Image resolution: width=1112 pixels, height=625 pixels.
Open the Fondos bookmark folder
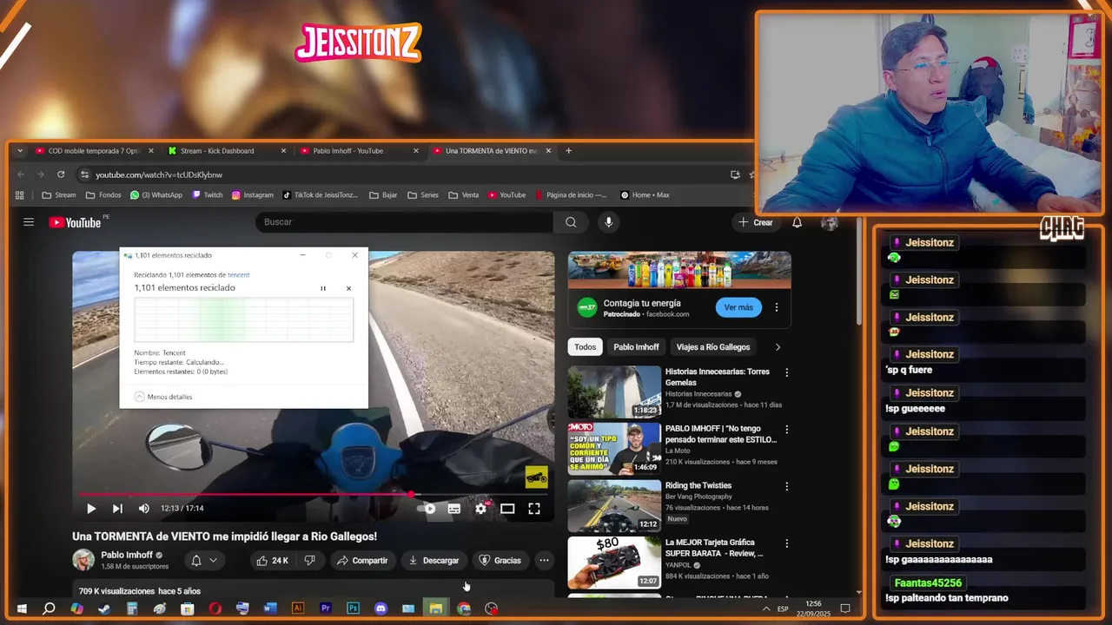(103, 195)
